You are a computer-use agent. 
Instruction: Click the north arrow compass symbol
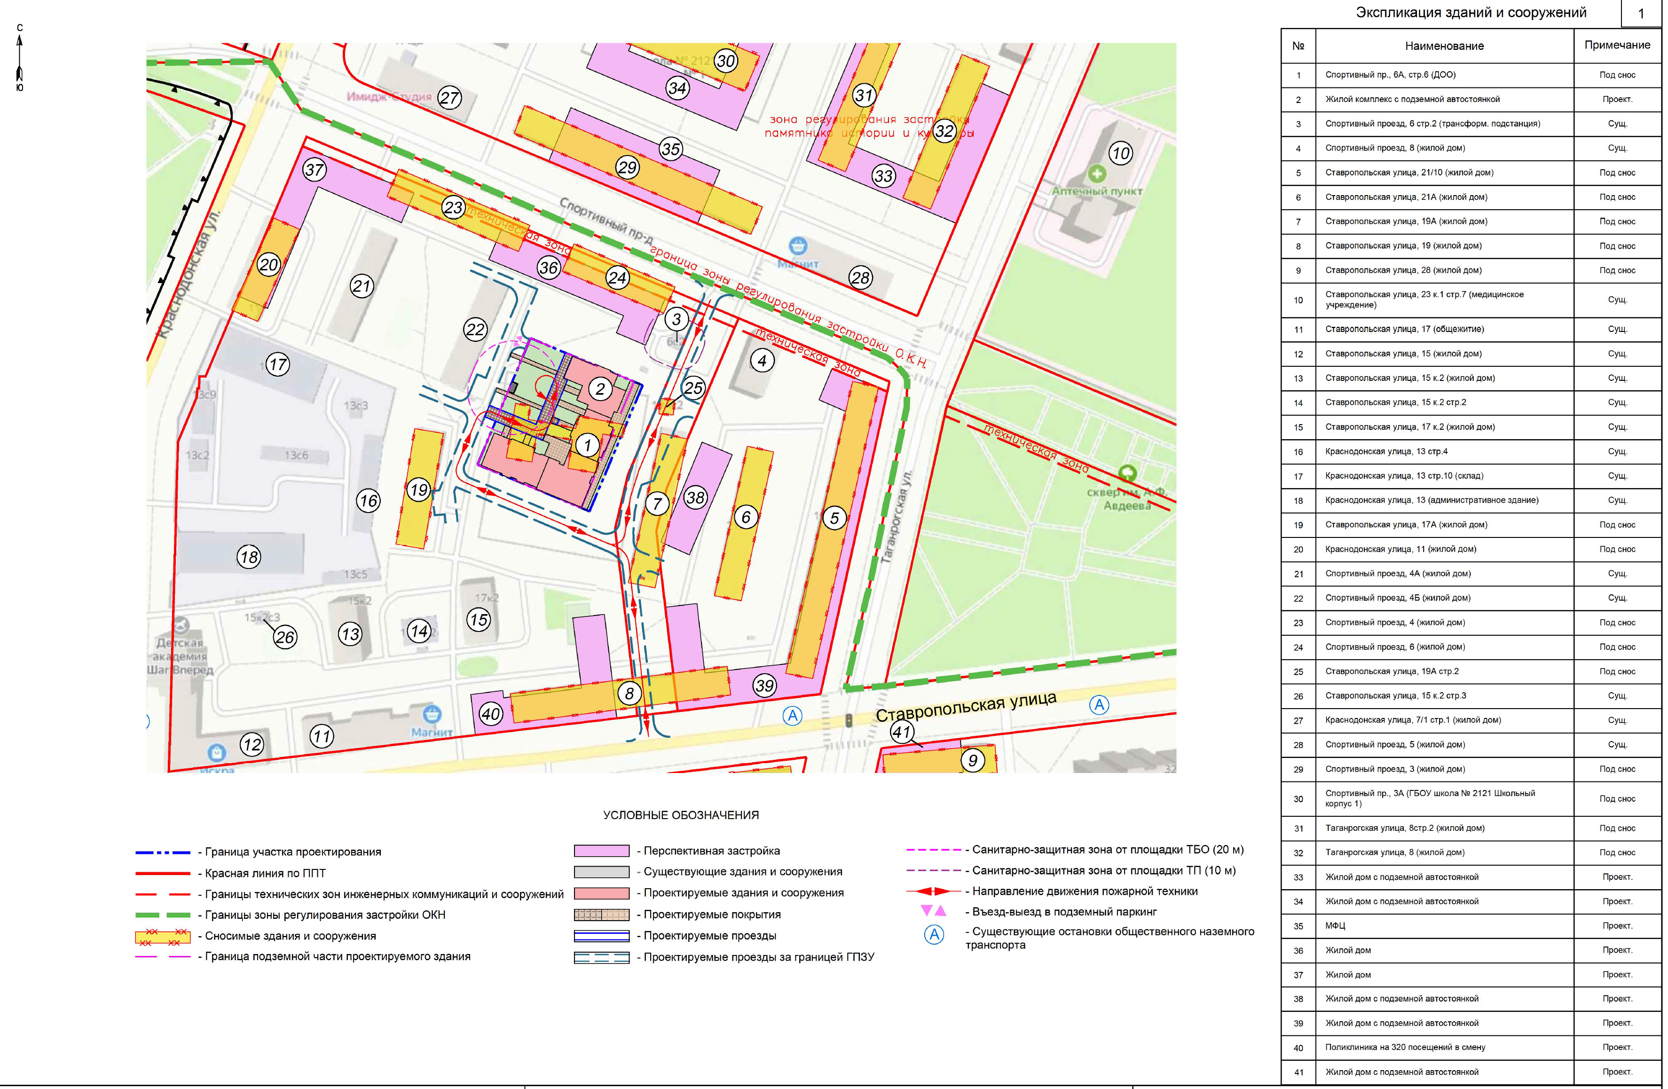(20, 57)
